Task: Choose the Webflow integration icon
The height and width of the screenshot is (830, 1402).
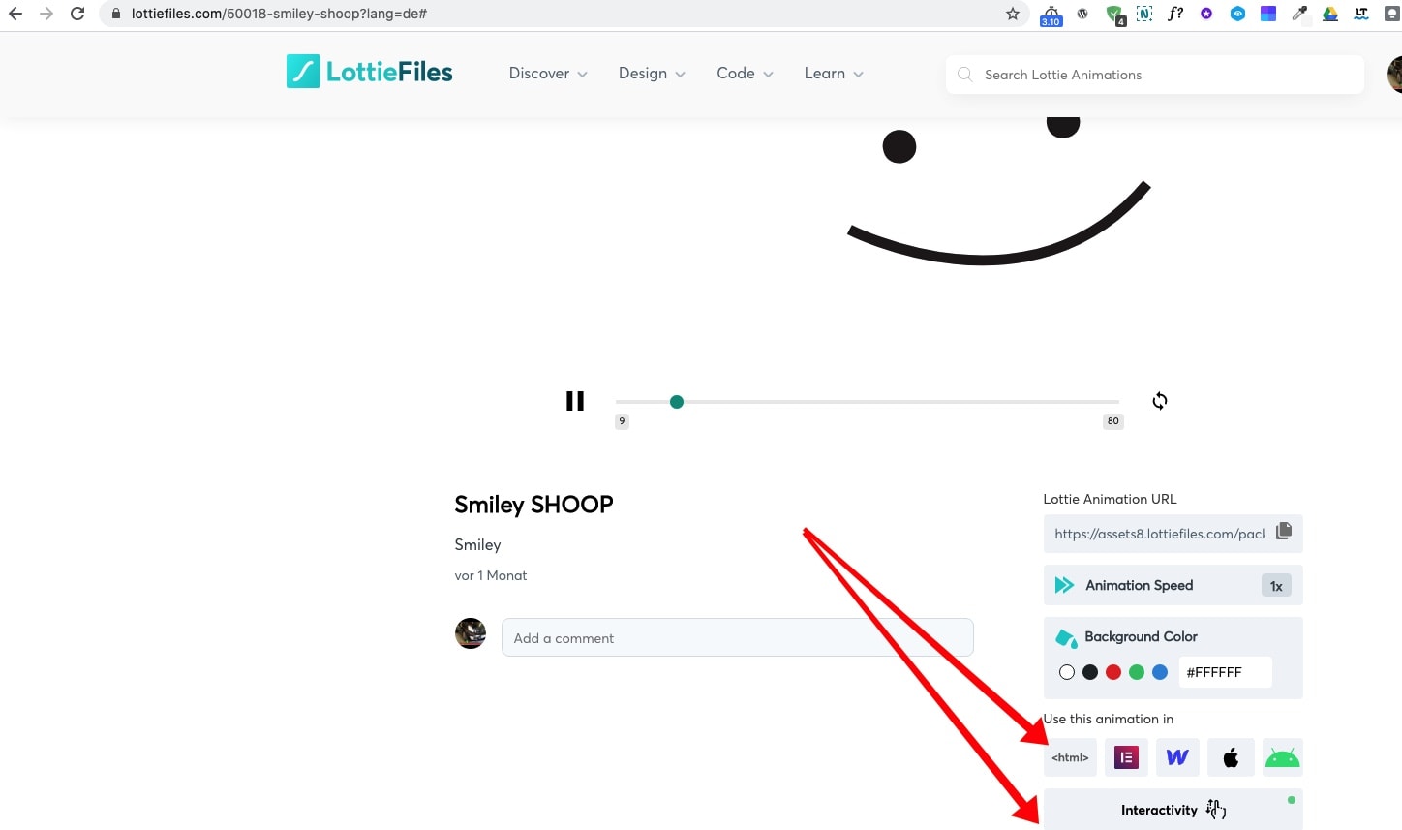Action: 1177,757
